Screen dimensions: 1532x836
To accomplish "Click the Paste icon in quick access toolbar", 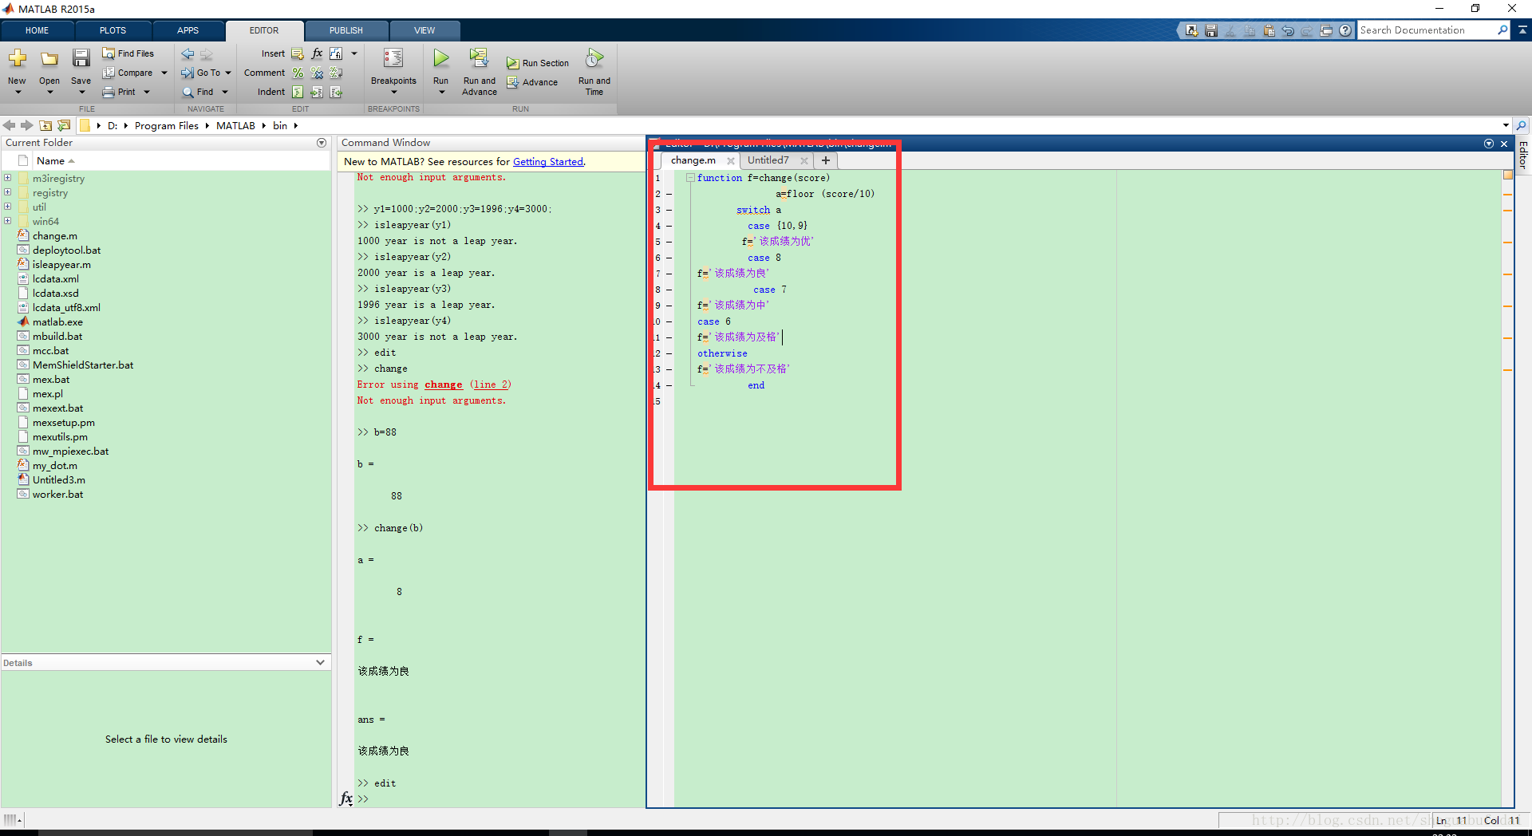I will (1269, 30).
